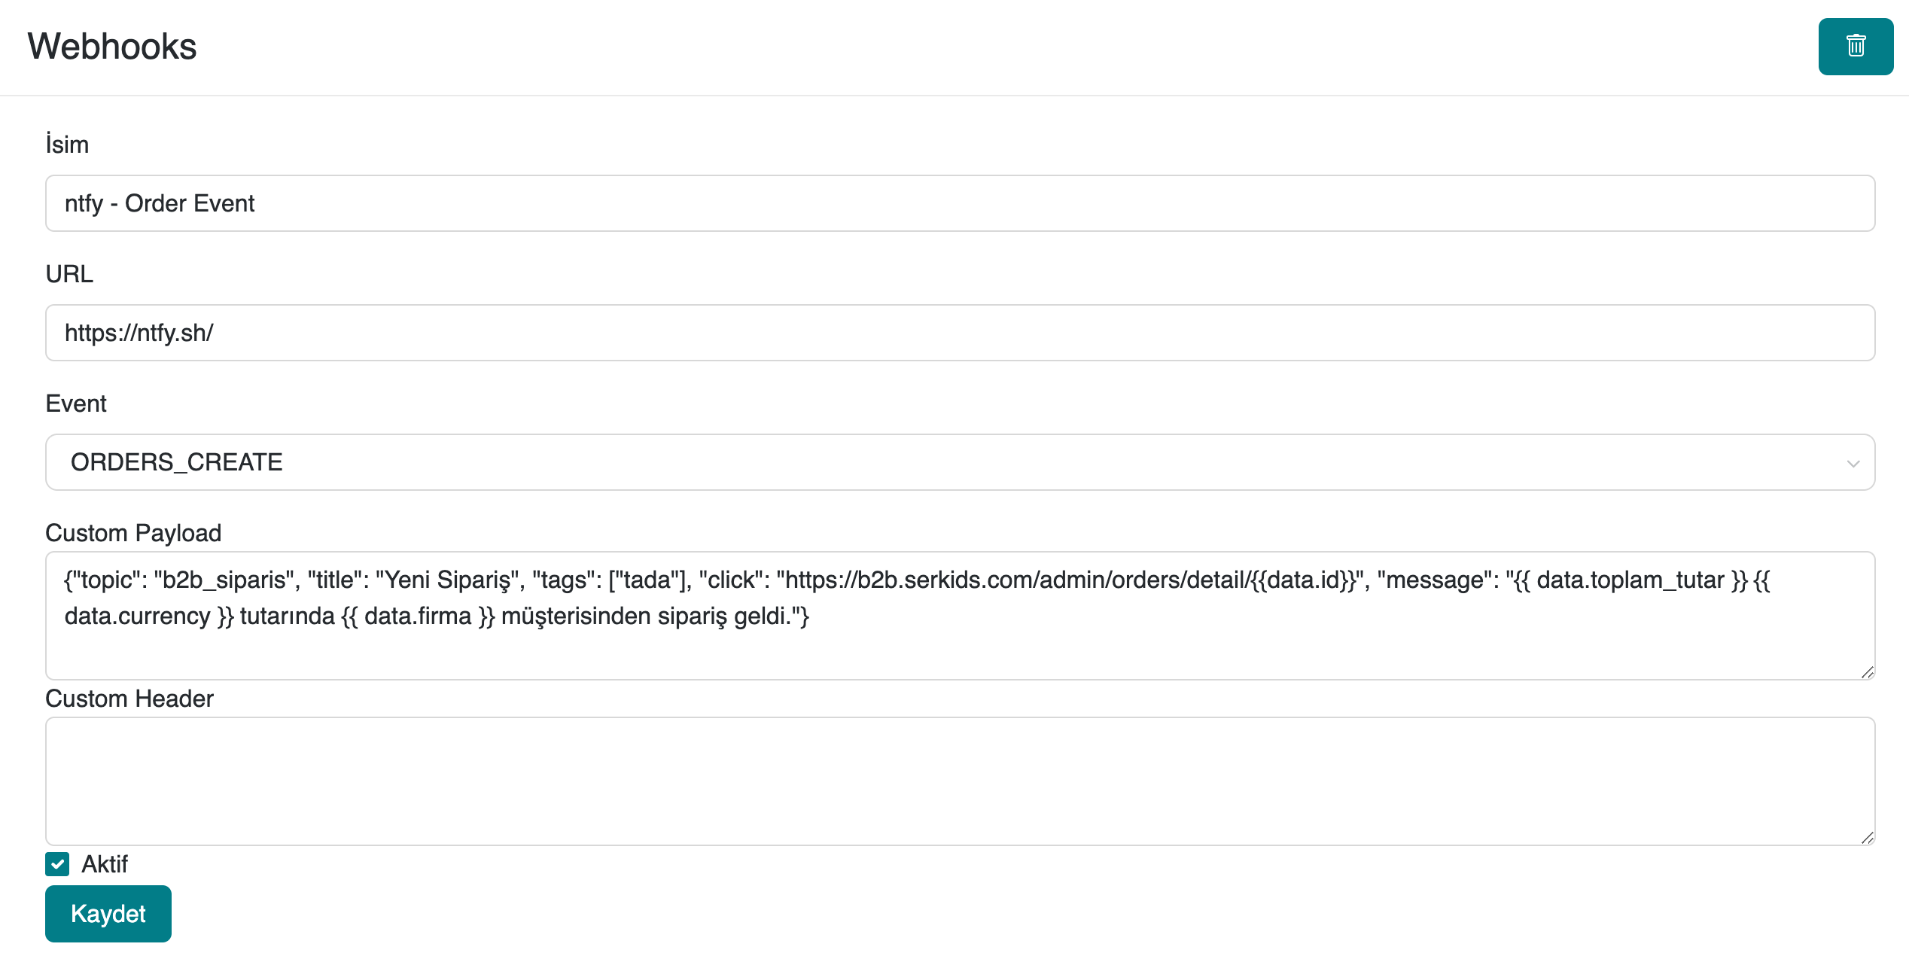
Task: Click inside the empty Custom Header textarea
Action: [x=960, y=781]
